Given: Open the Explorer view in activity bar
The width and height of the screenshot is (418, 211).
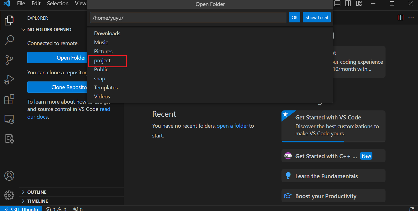Looking at the screenshot, I should (x=9, y=20).
